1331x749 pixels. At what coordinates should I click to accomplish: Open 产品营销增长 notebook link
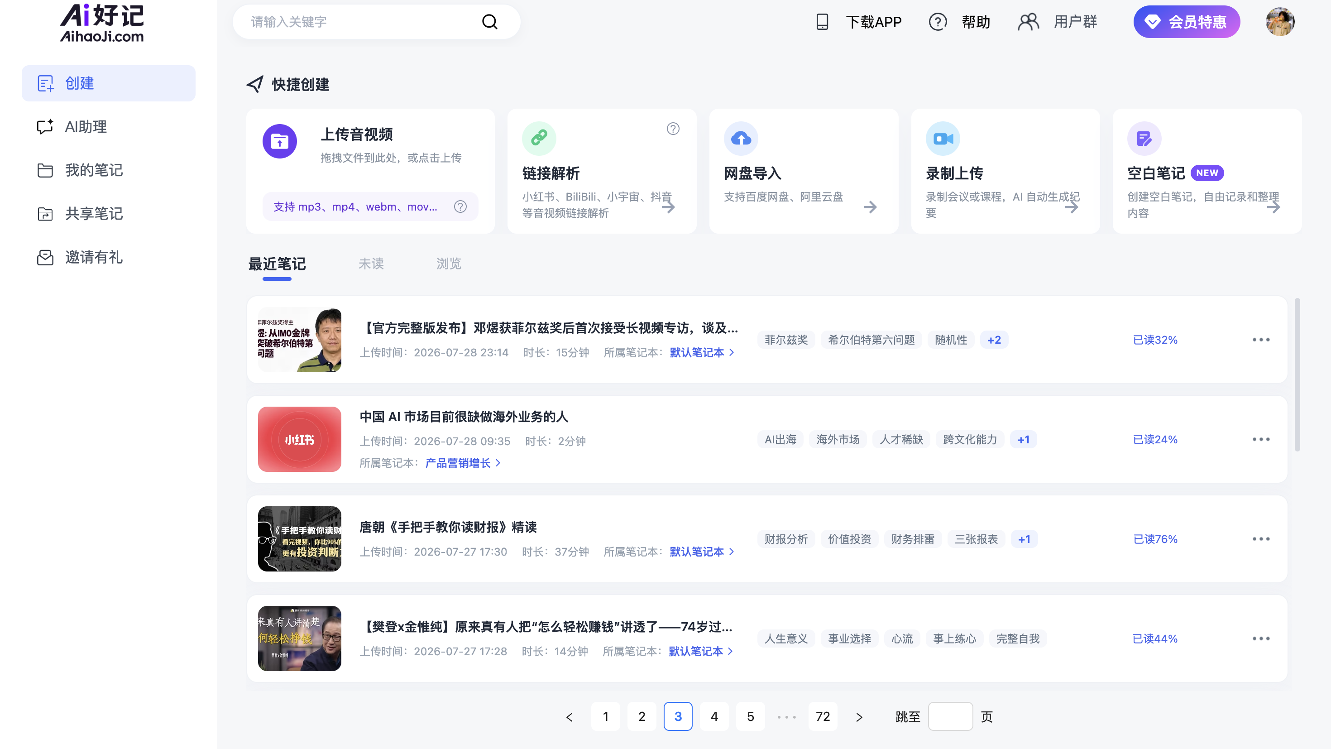point(462,463)
